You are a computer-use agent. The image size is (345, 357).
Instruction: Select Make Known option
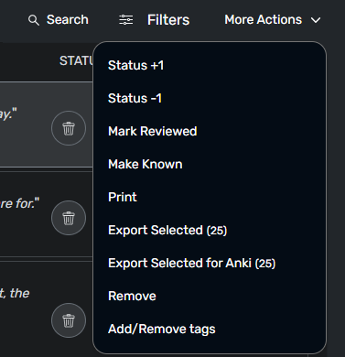(146, 164)
